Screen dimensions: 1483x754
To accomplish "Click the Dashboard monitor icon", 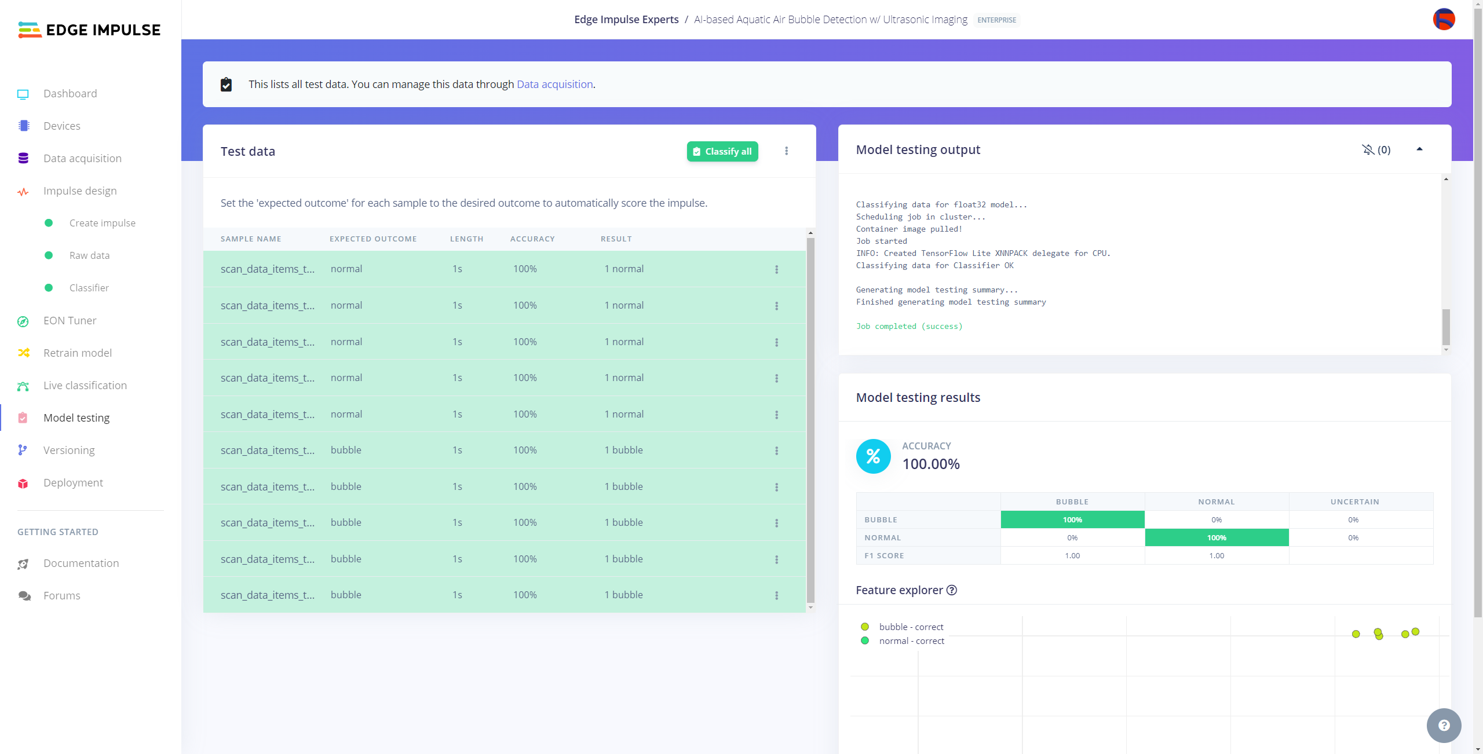I will pos(23,94).
